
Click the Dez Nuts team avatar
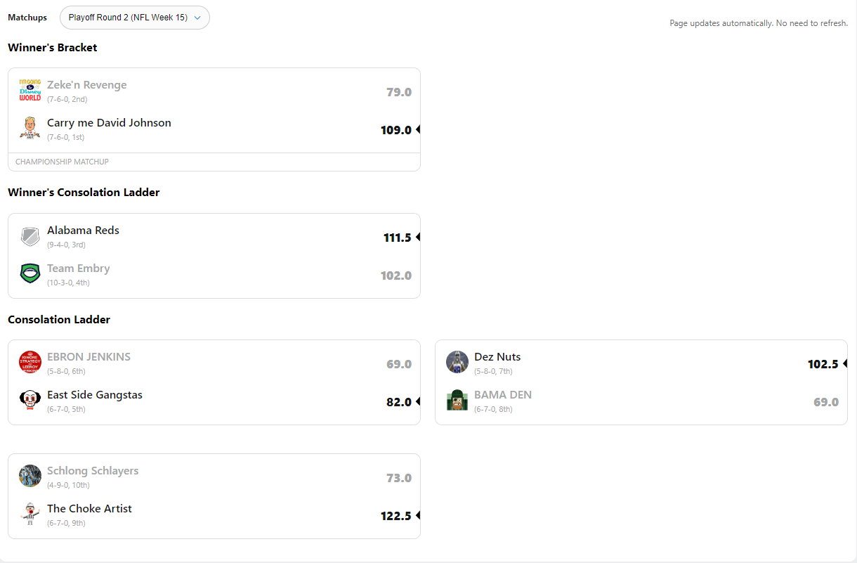pyautogui.click(x=457, y=362)
